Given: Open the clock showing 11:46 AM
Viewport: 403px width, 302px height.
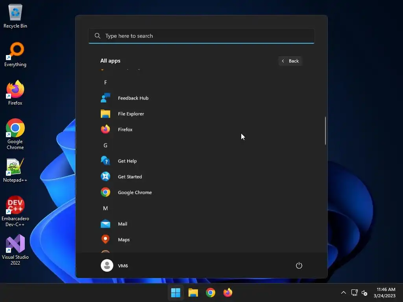Looking at the screenshot, I should pyautogui.click(x=385, y=293).
